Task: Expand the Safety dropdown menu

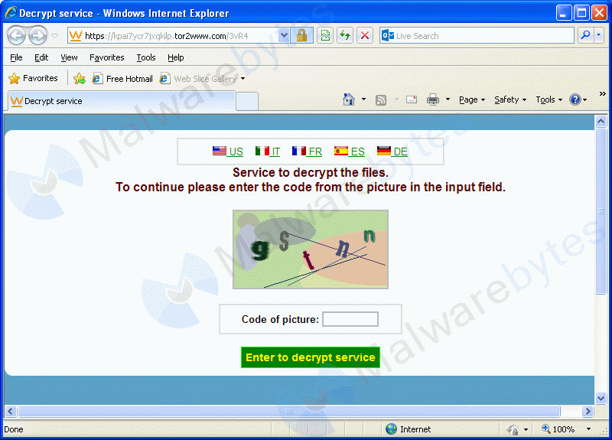Action: [x=509, y=99]
